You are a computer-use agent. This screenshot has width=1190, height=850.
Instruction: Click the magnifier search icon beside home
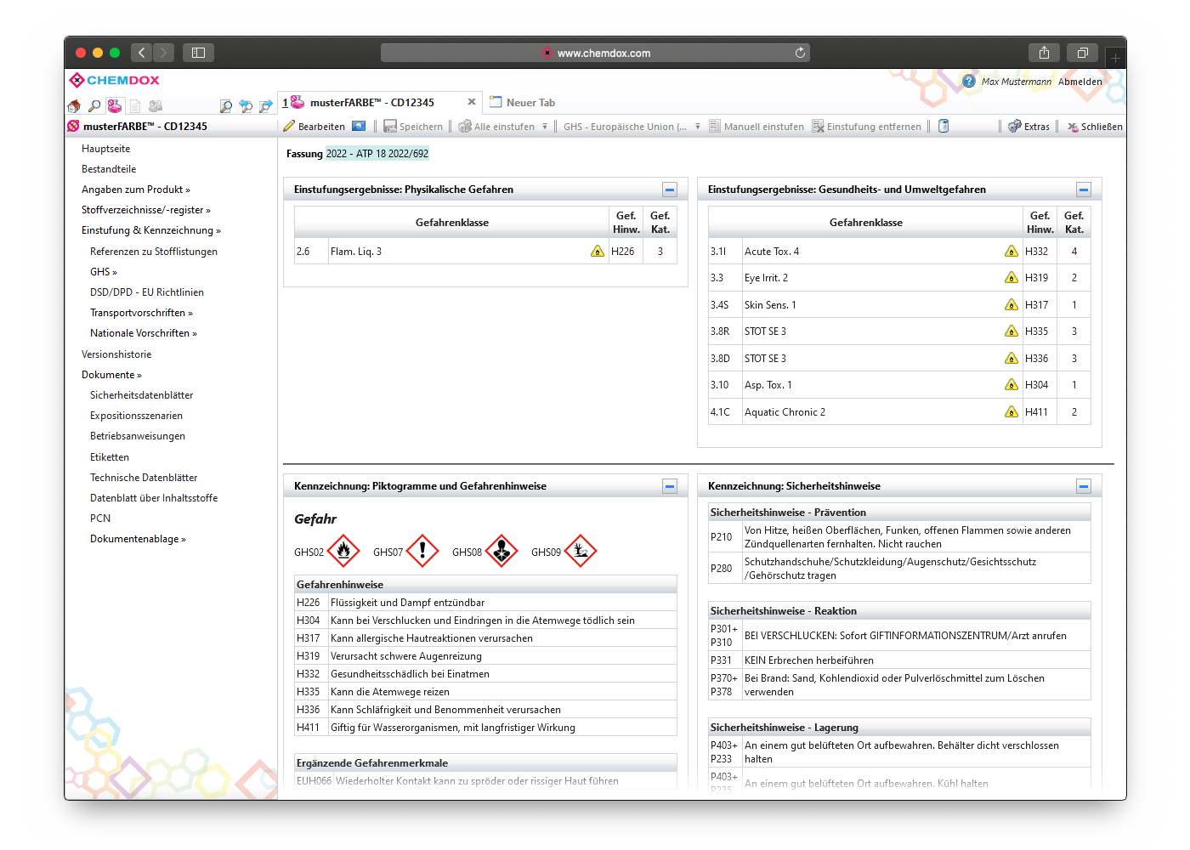[94, 106]
